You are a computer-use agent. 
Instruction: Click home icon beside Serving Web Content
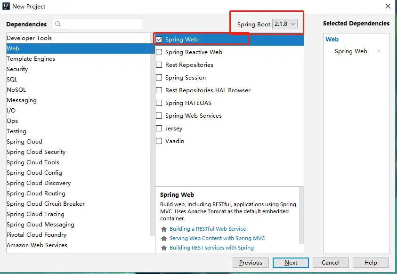click(x=164, y=238)
